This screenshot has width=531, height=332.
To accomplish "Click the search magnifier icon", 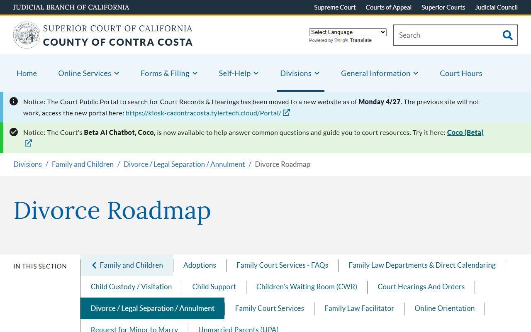I will tap(507, 35).
